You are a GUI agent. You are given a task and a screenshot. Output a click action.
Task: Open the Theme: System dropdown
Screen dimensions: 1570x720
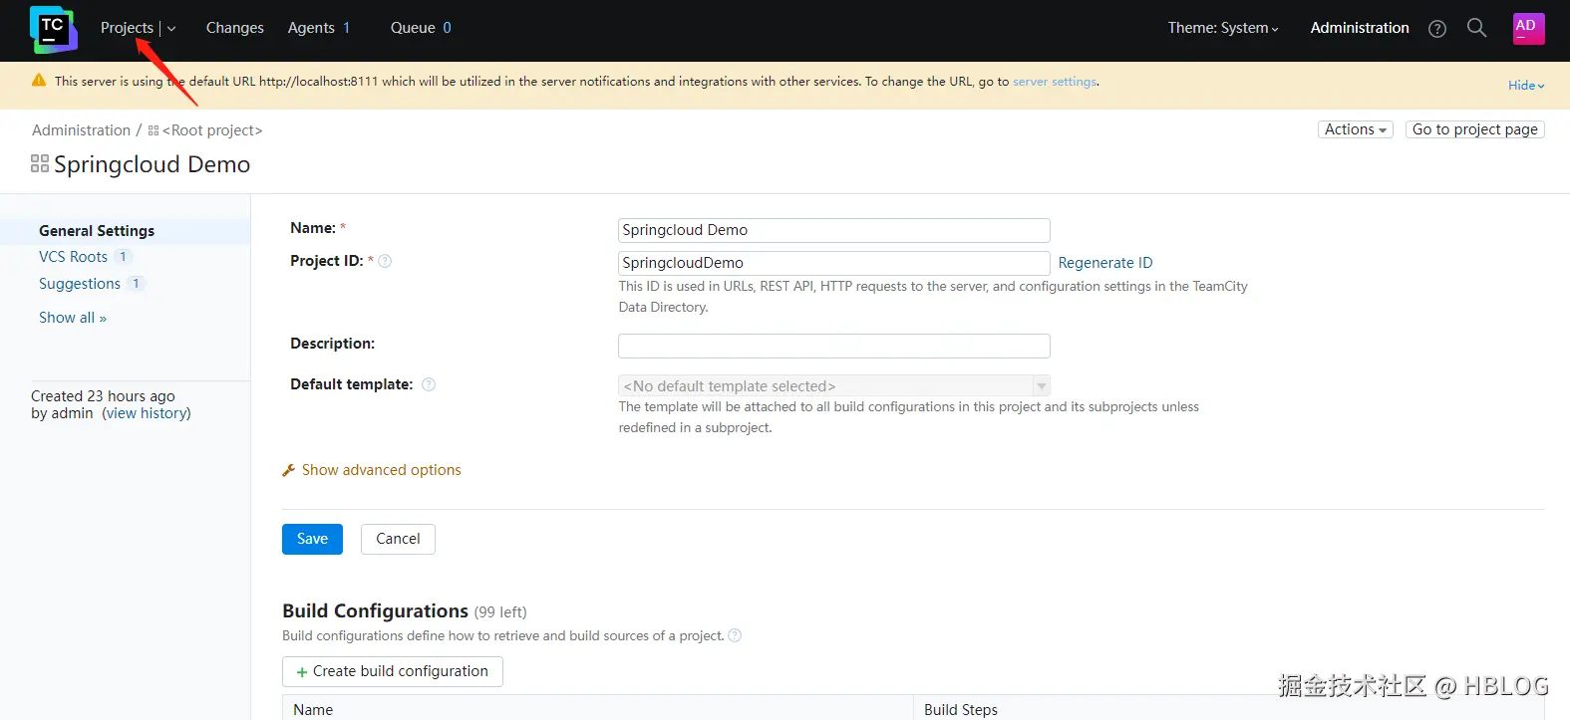coord(1222,28)
